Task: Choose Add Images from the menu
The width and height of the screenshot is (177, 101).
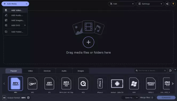Action: (15, 20)
